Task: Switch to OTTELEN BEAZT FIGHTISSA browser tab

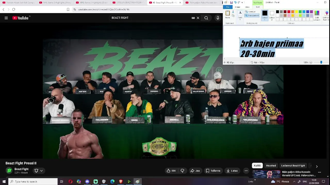Action: coord(128,3)
